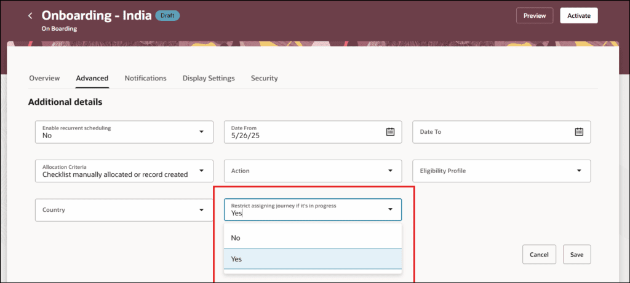Expand the Enable recurrent scheduling dropdown arrow
The image size is (630, 283).
pyautogui.click(x=202, y=131)
